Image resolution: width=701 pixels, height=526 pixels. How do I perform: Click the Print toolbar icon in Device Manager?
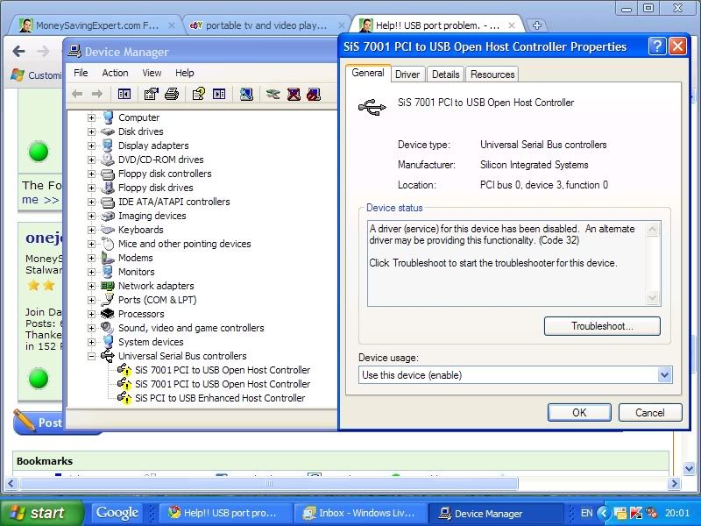coord(172,94)
